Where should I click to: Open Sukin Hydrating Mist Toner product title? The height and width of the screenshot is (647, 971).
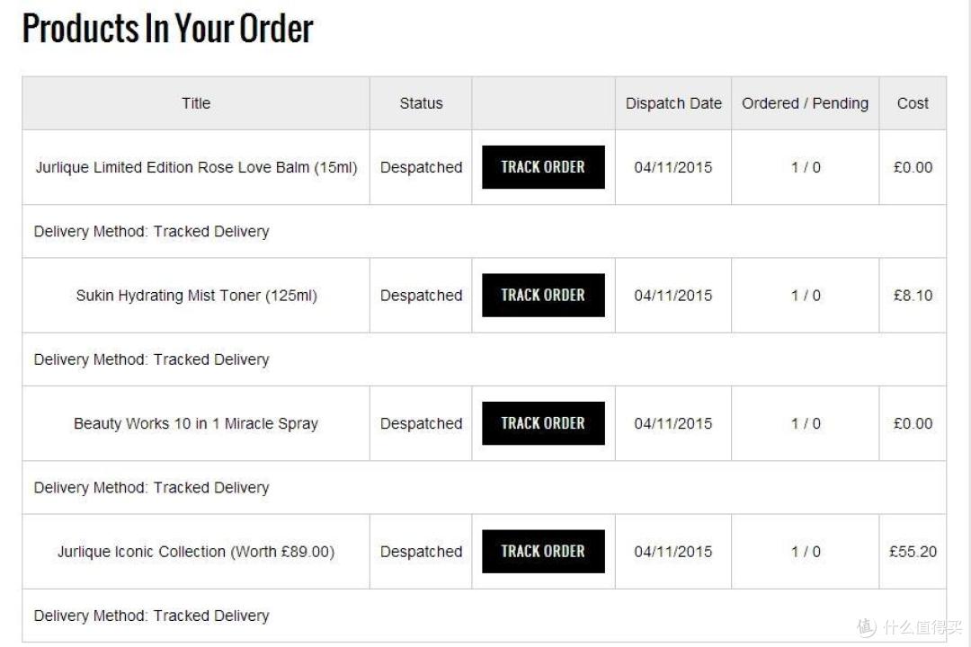[196, 296]
